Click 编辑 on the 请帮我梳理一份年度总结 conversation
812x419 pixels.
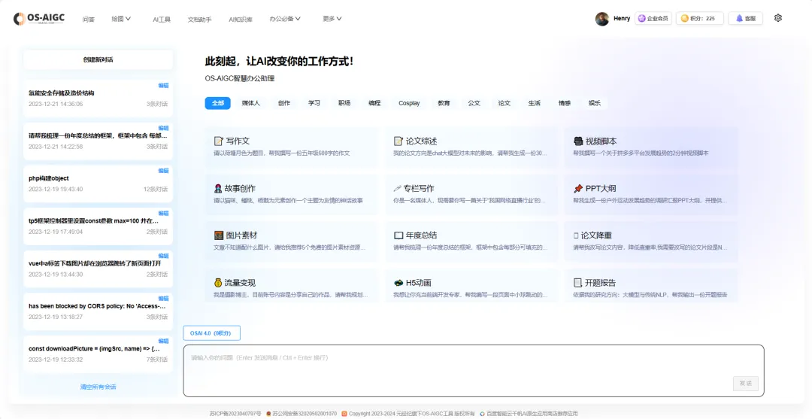163,128
